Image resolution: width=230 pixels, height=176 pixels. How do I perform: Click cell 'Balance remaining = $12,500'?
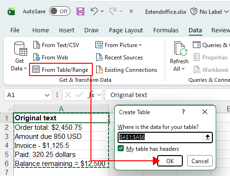pos(61,164)
